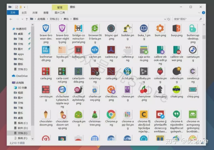Open OneDrive in navigation pane
Image resolution: width=214 pixels, height=150 pixels.
tap(22, 76)
